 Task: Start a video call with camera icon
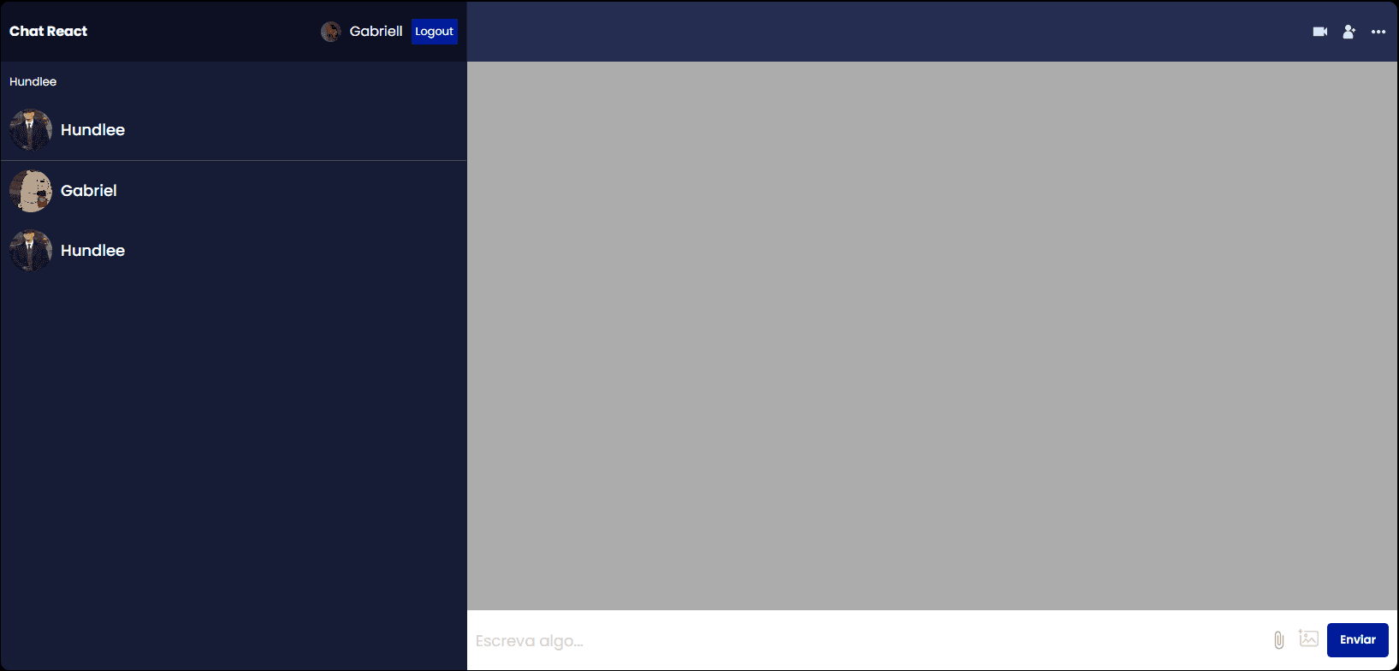(x=1320, y=32)
